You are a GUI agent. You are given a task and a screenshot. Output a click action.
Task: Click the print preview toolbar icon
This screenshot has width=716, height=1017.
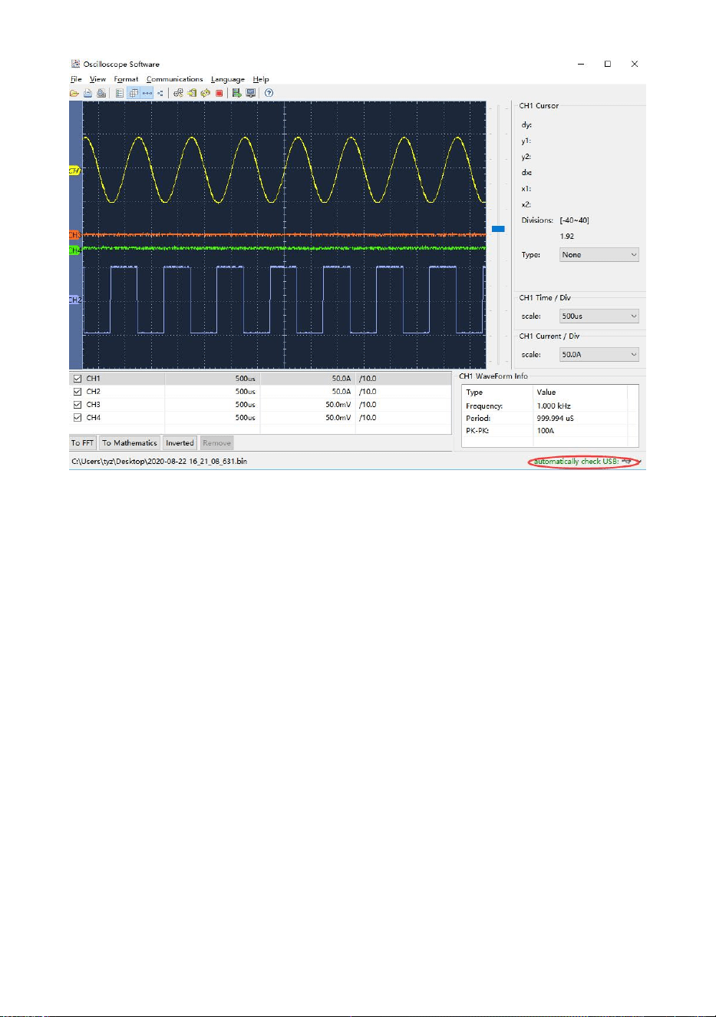(x=101, y=93)
